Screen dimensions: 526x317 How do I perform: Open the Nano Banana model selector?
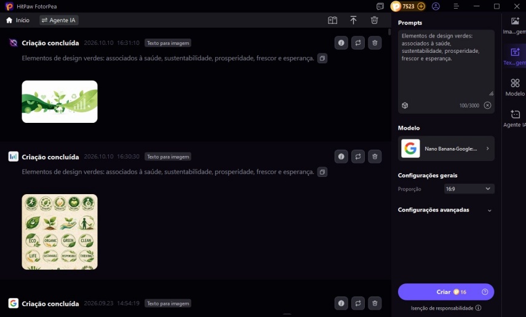point(446,149)
